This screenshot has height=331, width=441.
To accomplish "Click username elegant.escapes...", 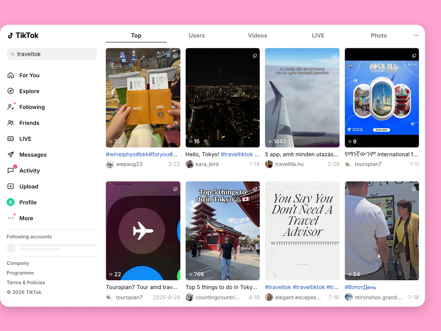I will [x=298, y=297].
